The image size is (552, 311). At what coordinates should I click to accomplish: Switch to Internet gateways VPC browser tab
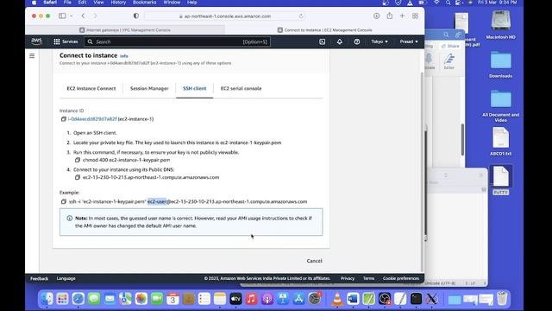tap(125, 30)
